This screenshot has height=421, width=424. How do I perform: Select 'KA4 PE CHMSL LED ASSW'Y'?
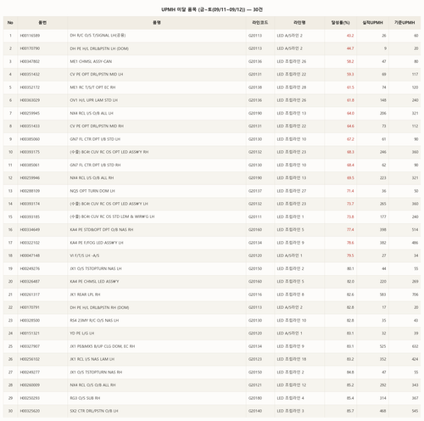94,282
